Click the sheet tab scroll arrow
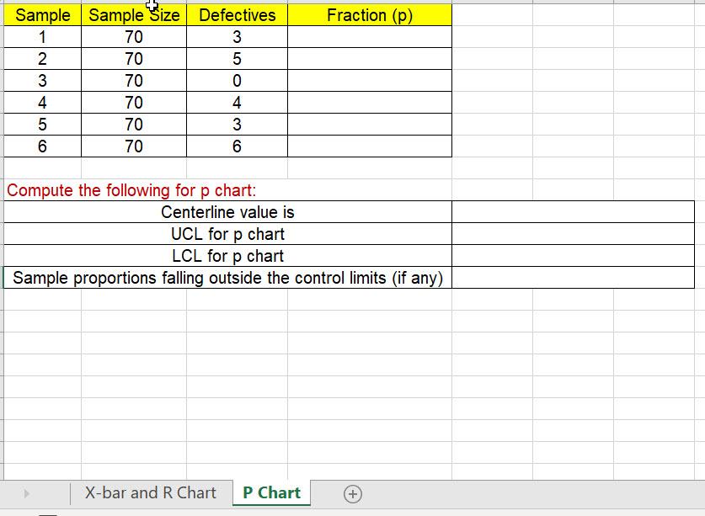This screenshot has height=516, width=705. [x=24, y=492]
